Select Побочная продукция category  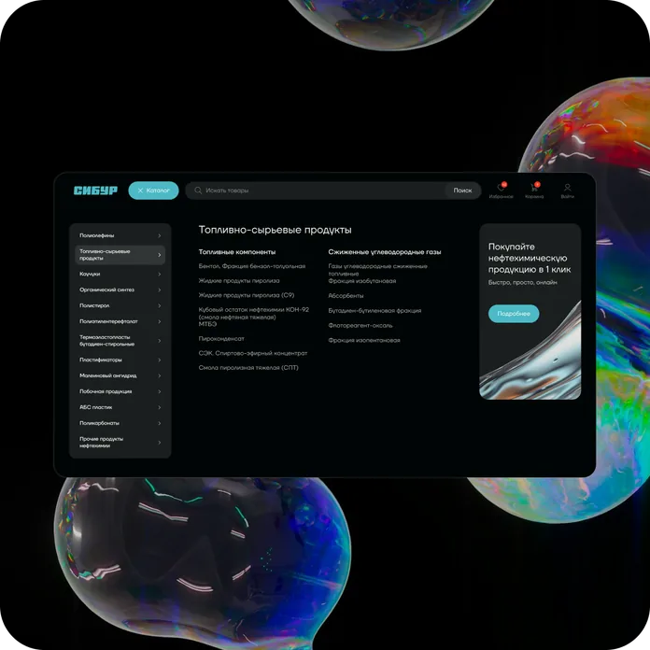120,391
